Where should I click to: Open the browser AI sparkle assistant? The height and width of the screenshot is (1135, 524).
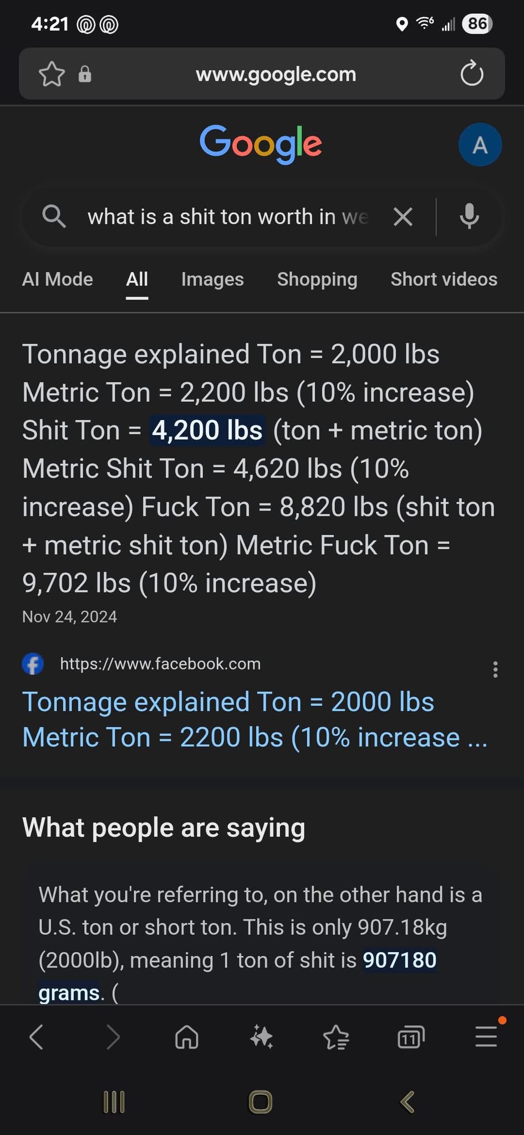(x=262, y=1037)
